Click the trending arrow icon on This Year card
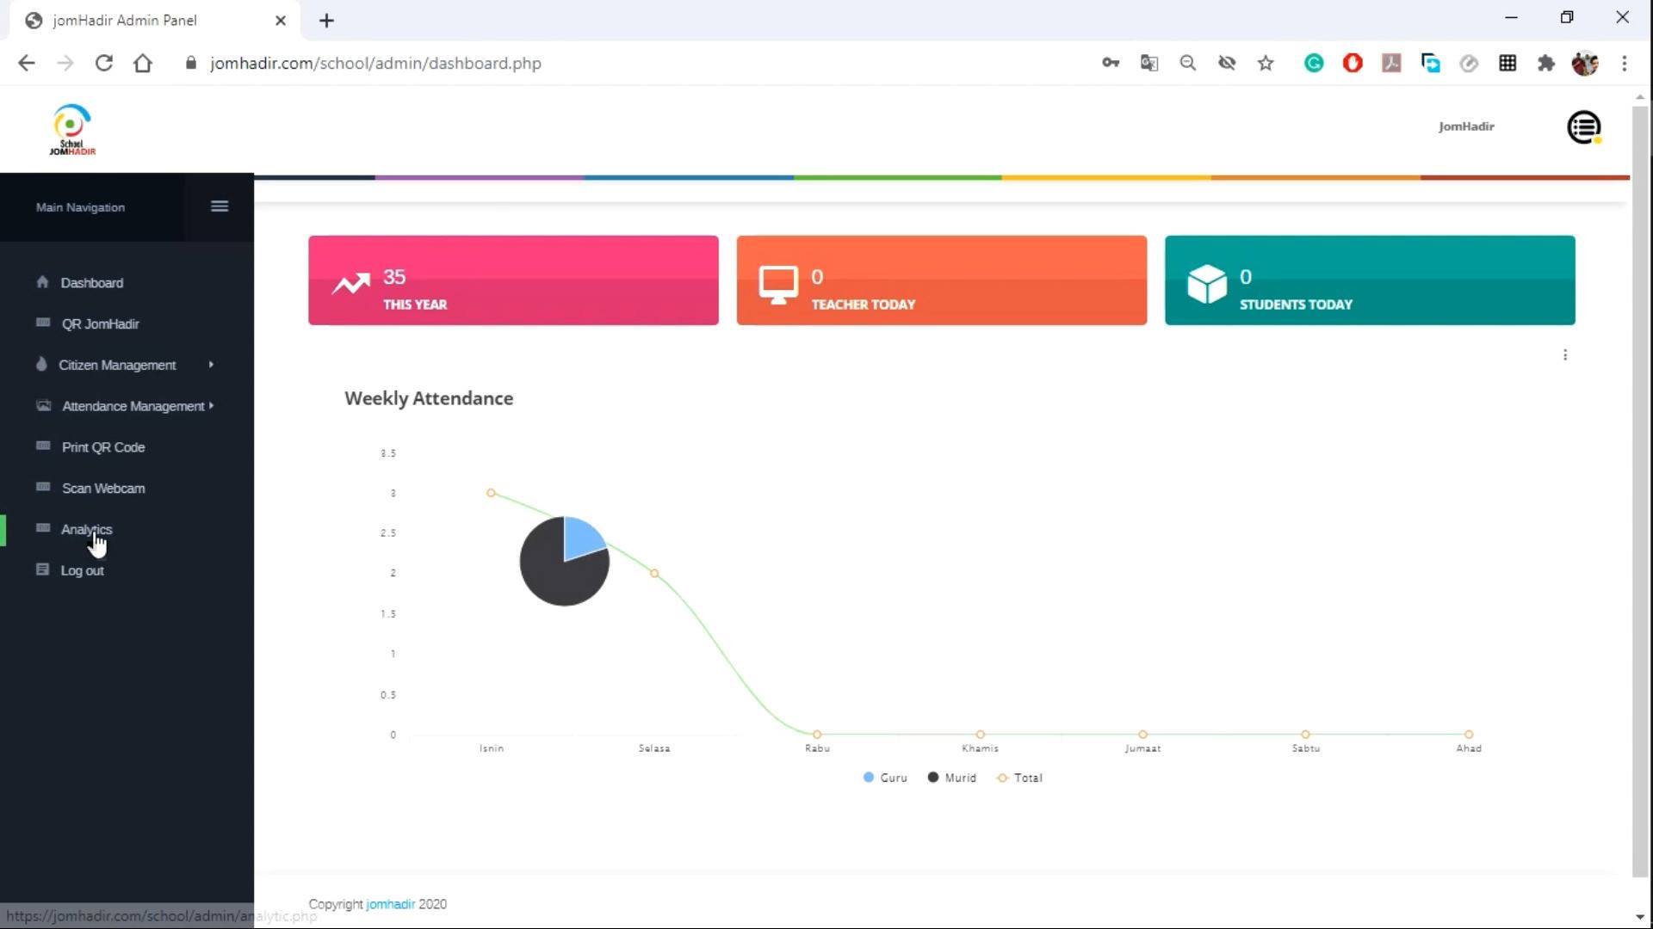The image size is (1653, 929). (350, 283)
